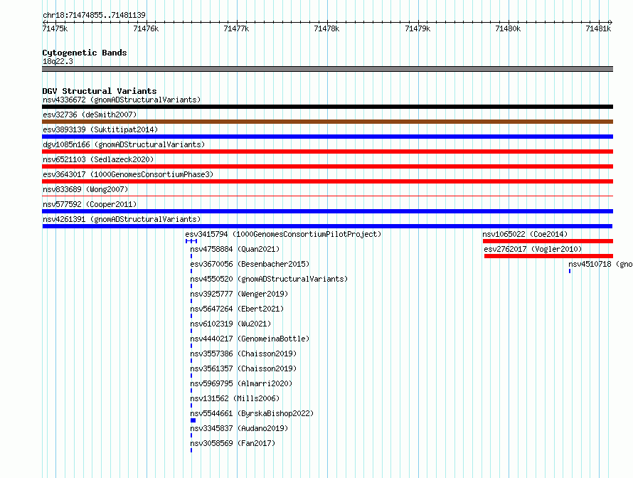Open nsv3345837 (Audano2019) label
This screenshot has width=633, height=478.
pyautogui.click(x=239, y=428)
